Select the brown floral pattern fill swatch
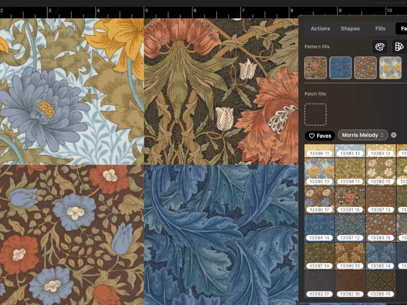The image size is (407, 305). [x=365, y=68]
